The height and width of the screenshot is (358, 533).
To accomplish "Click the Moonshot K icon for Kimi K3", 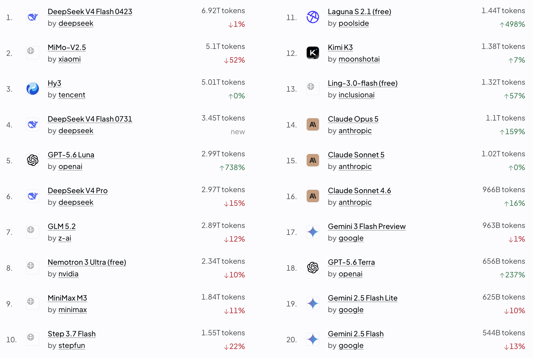I will coord(313,53).
